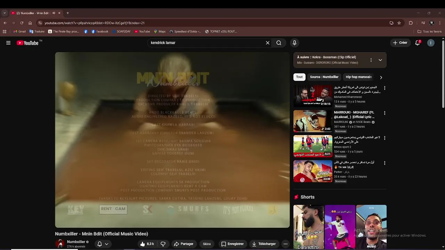The height and width of the screenshot is (250, 445).
Task: Open the TOPNET xDSL ROUT bookmark
Action: 221,31
